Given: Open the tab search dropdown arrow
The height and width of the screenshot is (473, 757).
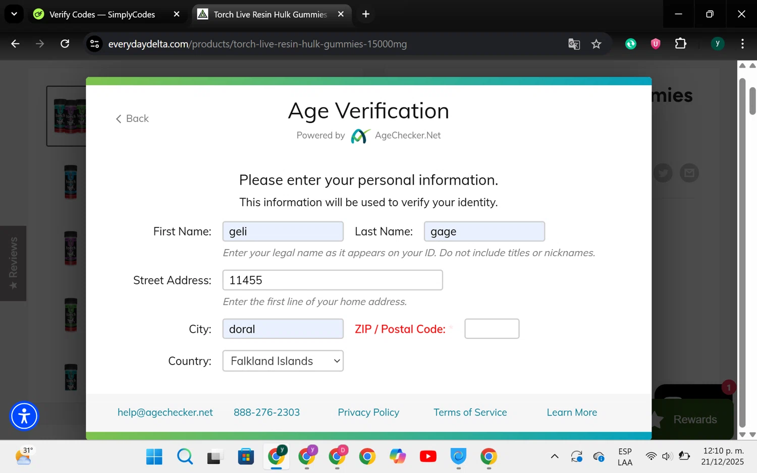Looking at the screenshot, I should (14, 14).
